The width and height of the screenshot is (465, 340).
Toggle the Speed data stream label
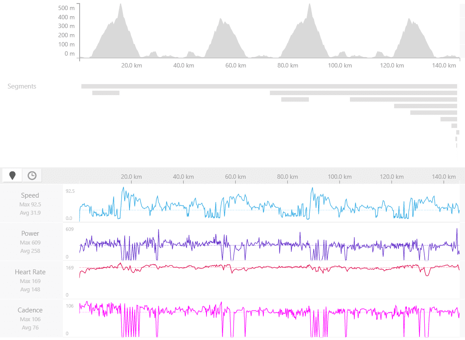tap(30, 195)
